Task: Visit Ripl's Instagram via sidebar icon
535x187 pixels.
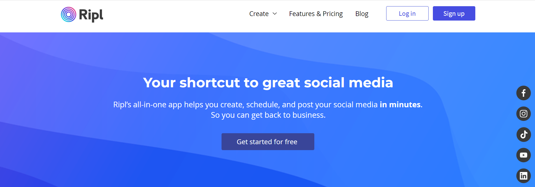Action: [523, 114]
